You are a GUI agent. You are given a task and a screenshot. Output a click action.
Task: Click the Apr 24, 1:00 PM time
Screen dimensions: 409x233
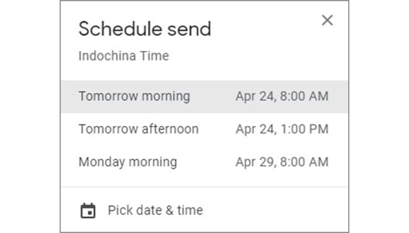282,129
